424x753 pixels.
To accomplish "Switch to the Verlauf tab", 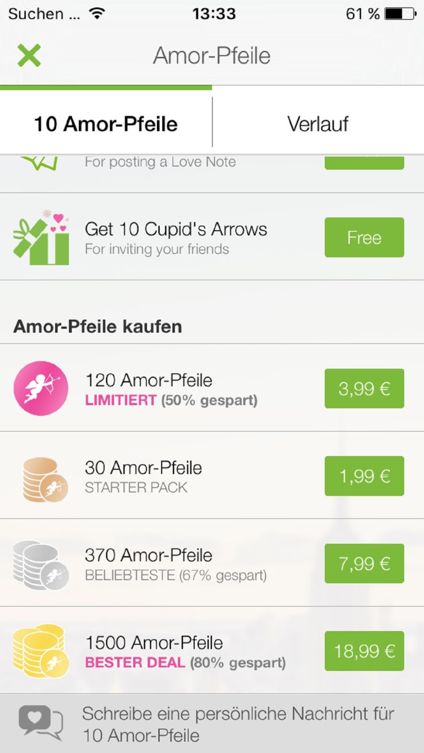I will (318, 124).
